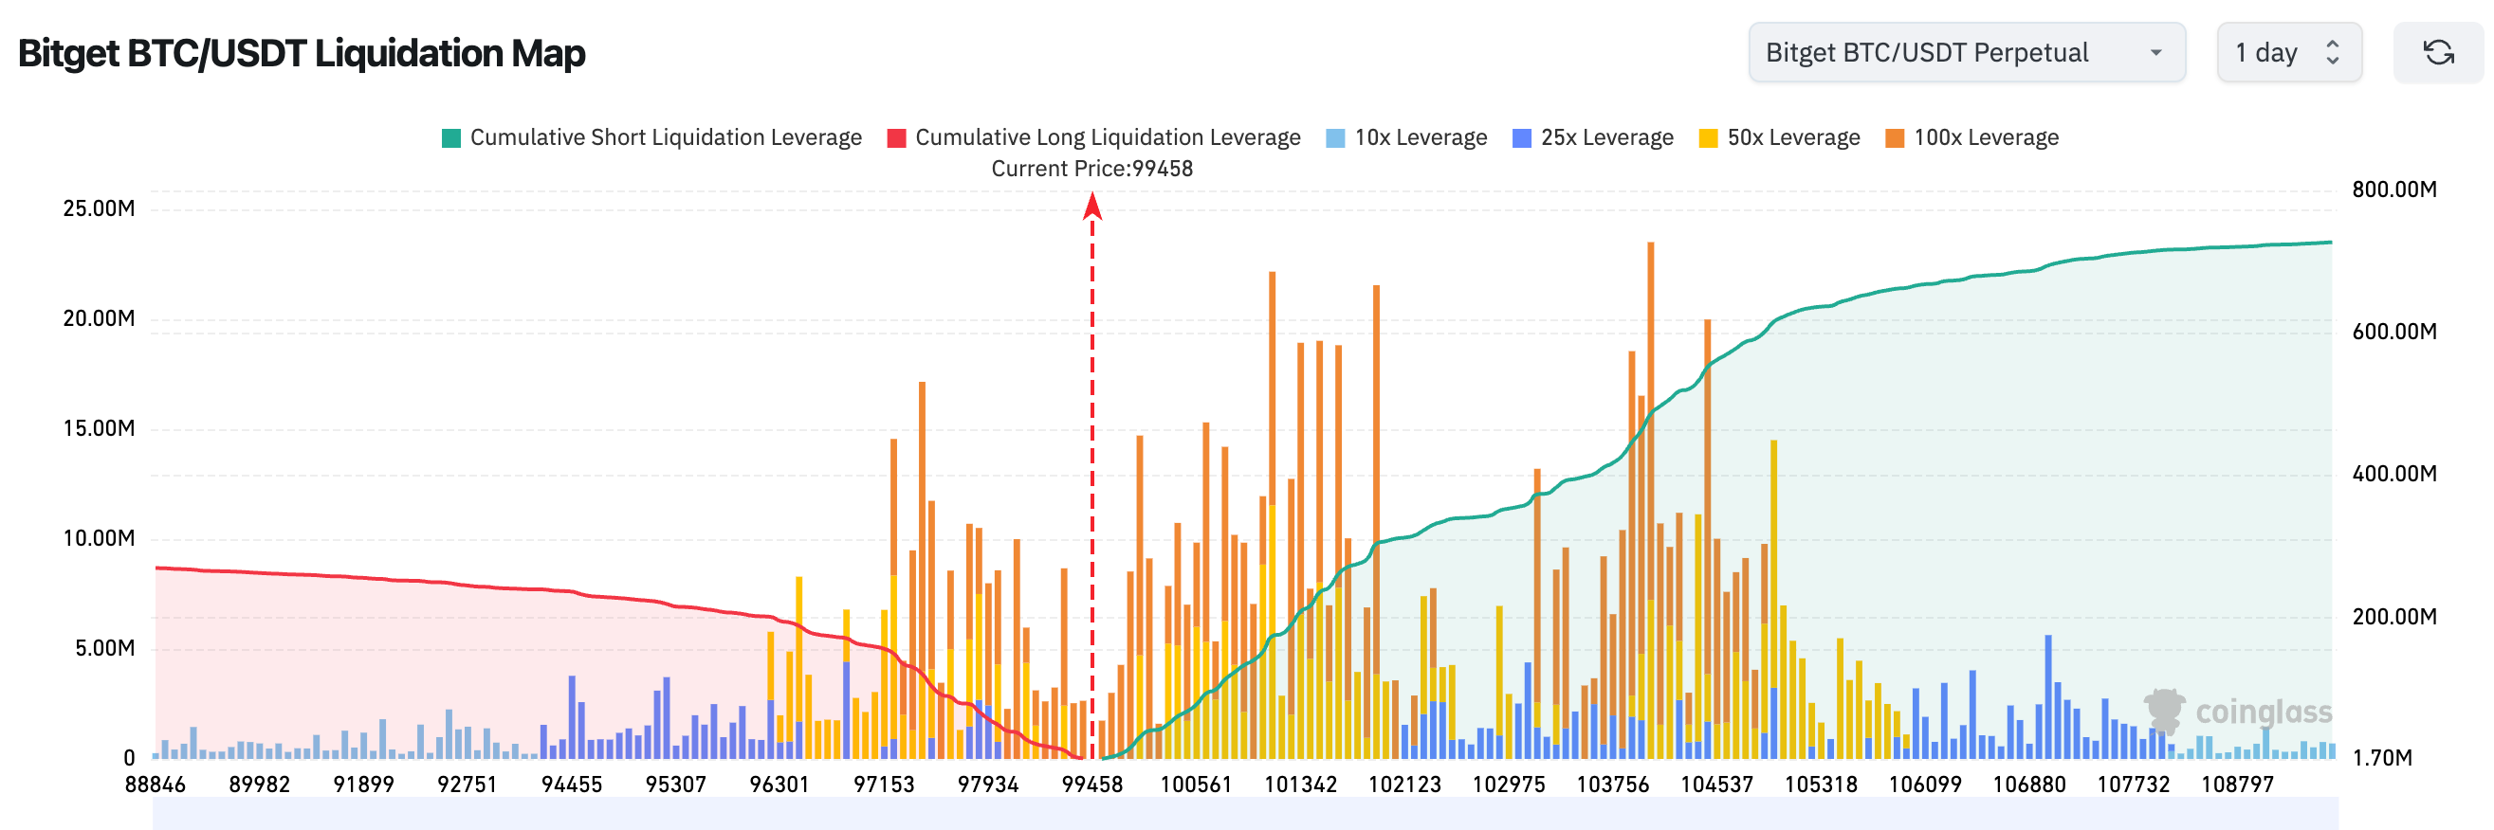Click the 89982 x-axis price label

(x=260, y=785)
